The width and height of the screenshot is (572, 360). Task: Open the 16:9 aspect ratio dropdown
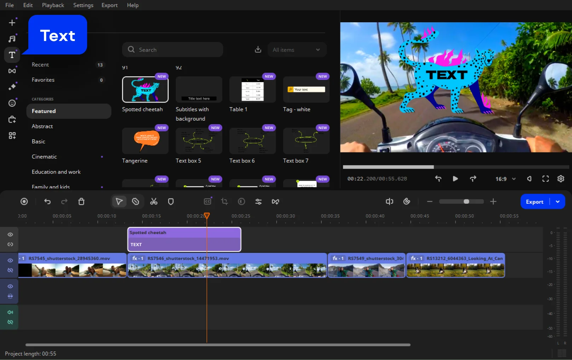point(505,179)
